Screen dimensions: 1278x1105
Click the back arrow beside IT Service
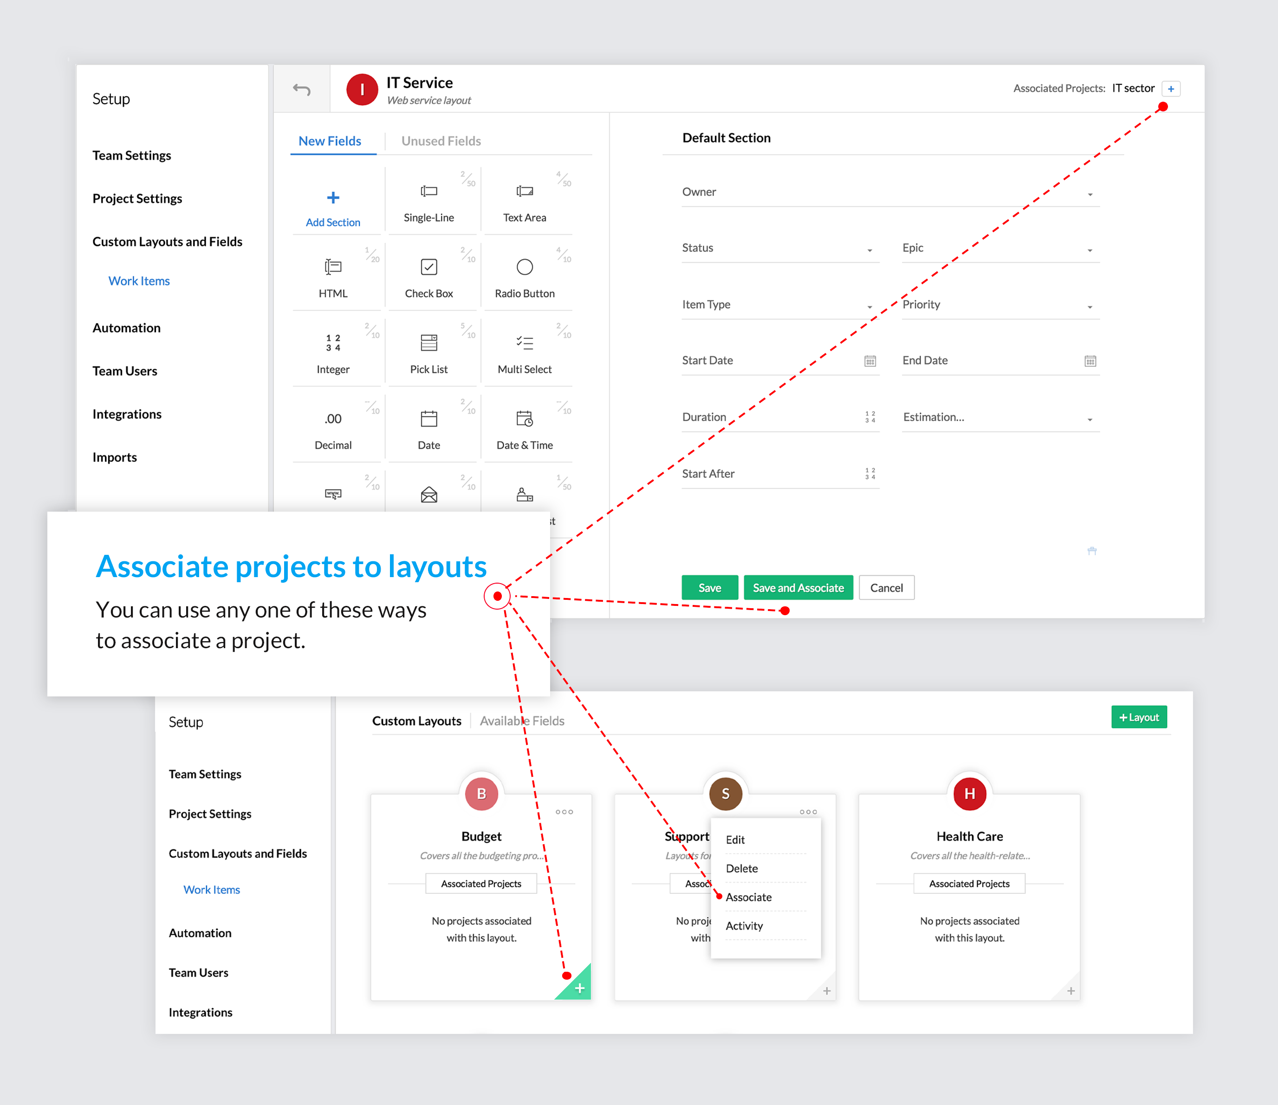[302, 90]
